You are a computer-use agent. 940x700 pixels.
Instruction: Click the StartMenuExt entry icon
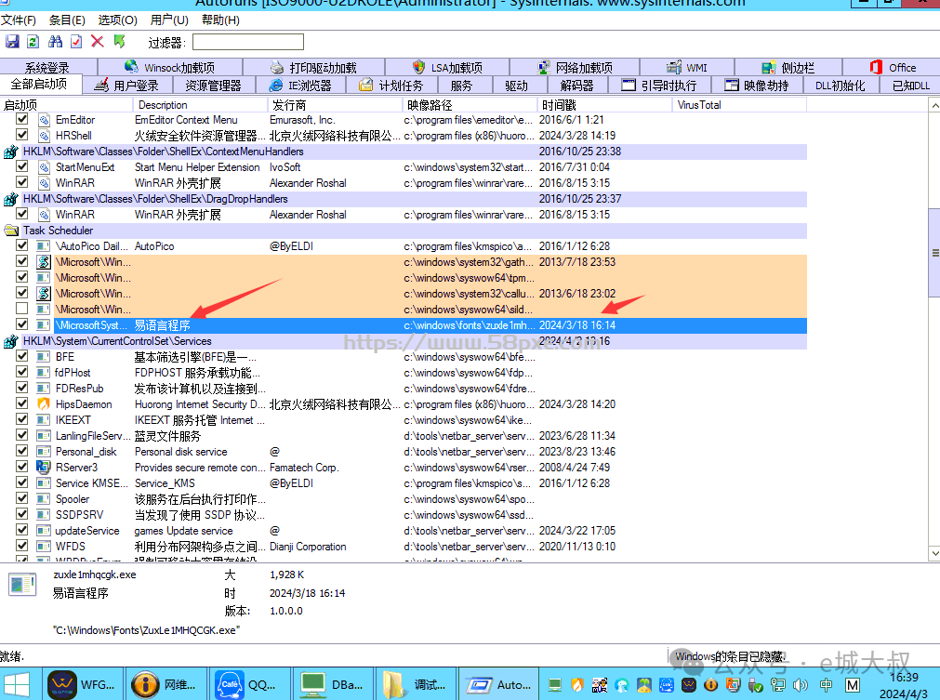tap(43, 167)
